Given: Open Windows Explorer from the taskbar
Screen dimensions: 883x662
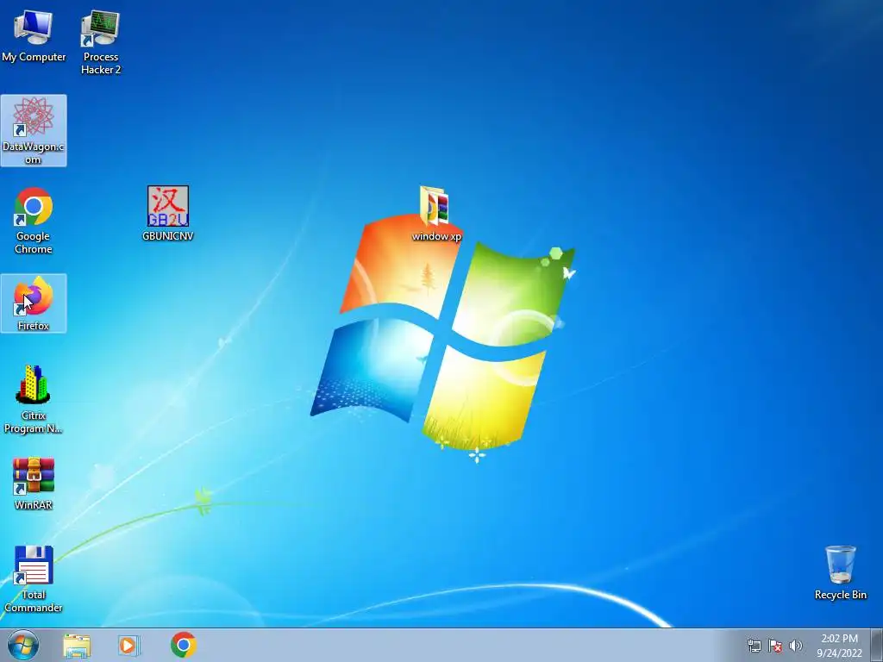Looking at the screenshot, I should pos(77,646).
